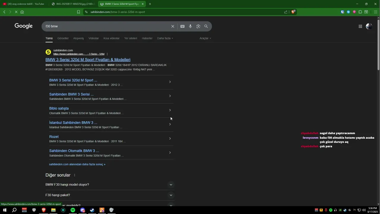Click the browser address bar URL
This screenshot has width=380, height=214.
tap(118, 12)
